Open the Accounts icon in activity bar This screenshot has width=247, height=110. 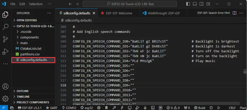5,87
